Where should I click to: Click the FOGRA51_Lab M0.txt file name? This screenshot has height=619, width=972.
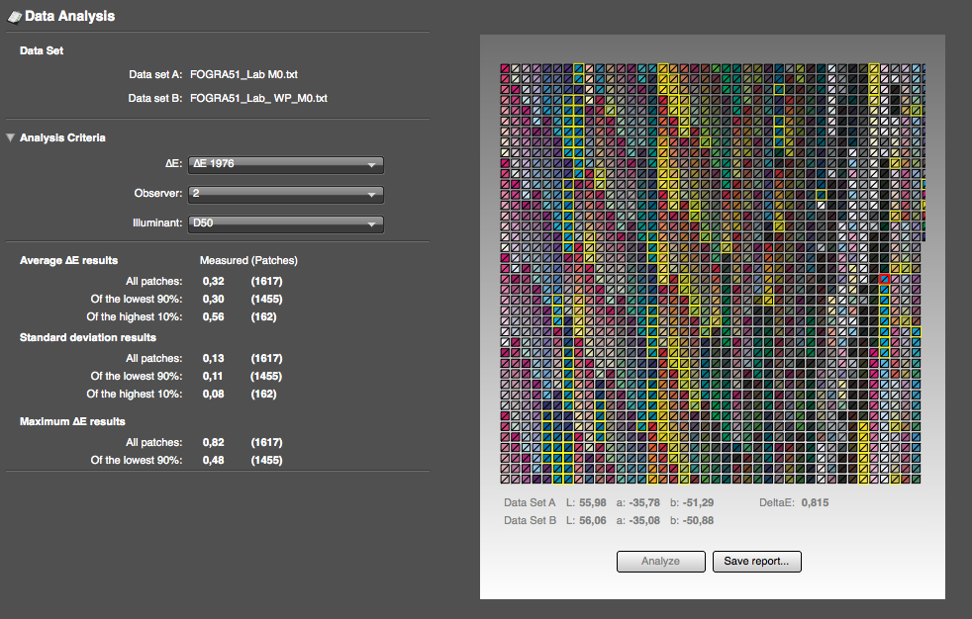click(x=243, y=74)
